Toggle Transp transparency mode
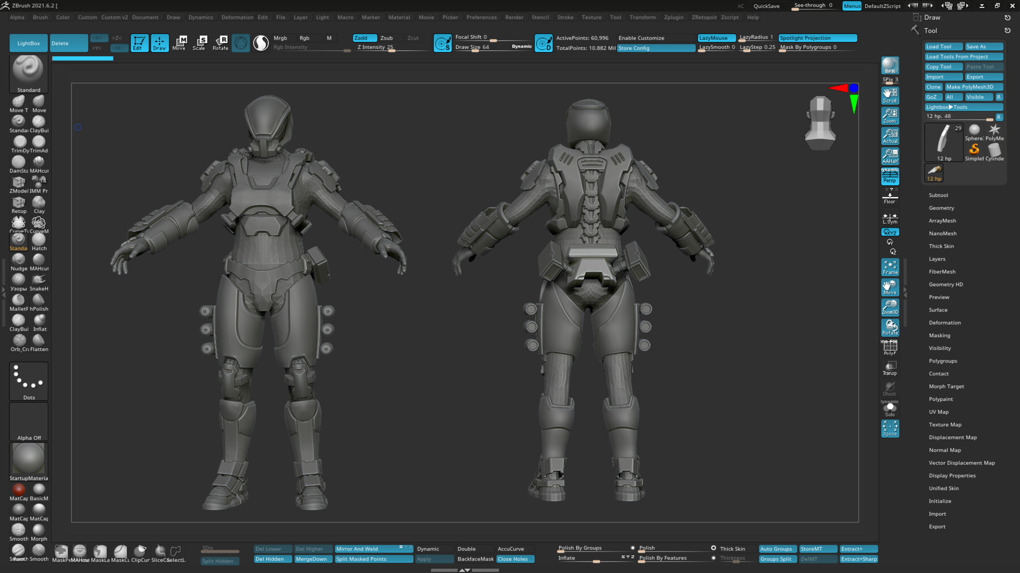 [x=890, y=368]
